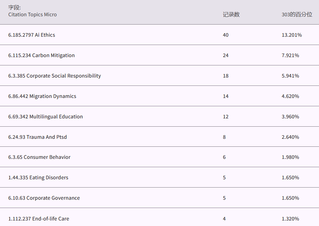The width and height of the screenshot is (319, 226).
Task: Click record count 40 for Ai Ethics
Action: click(226, 35)
